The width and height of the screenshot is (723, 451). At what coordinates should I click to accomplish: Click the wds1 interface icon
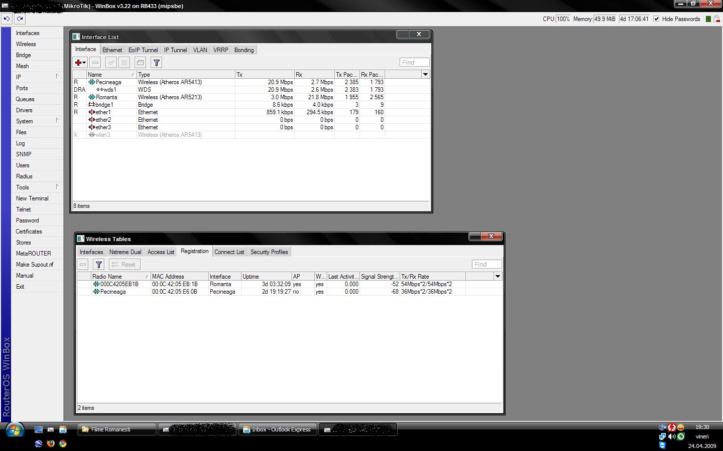[x=100, y=90]
